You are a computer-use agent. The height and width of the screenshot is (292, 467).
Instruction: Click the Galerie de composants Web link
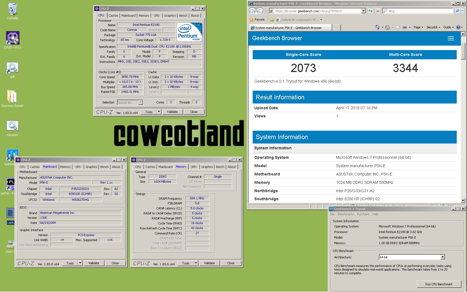[x=299, y=20]
